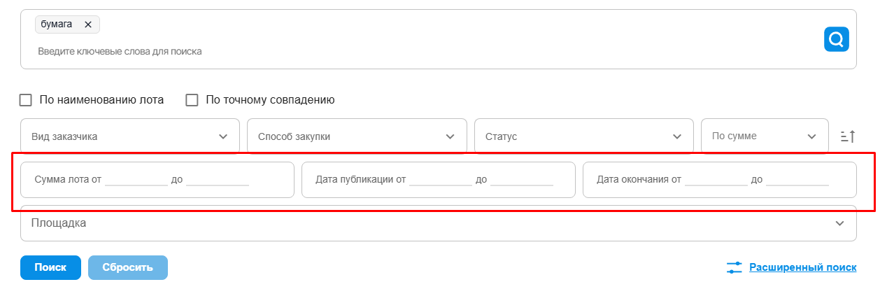Screen dimensions: 887x296
Task: Toggle the sort direction icon
Action: coord(848,136)
